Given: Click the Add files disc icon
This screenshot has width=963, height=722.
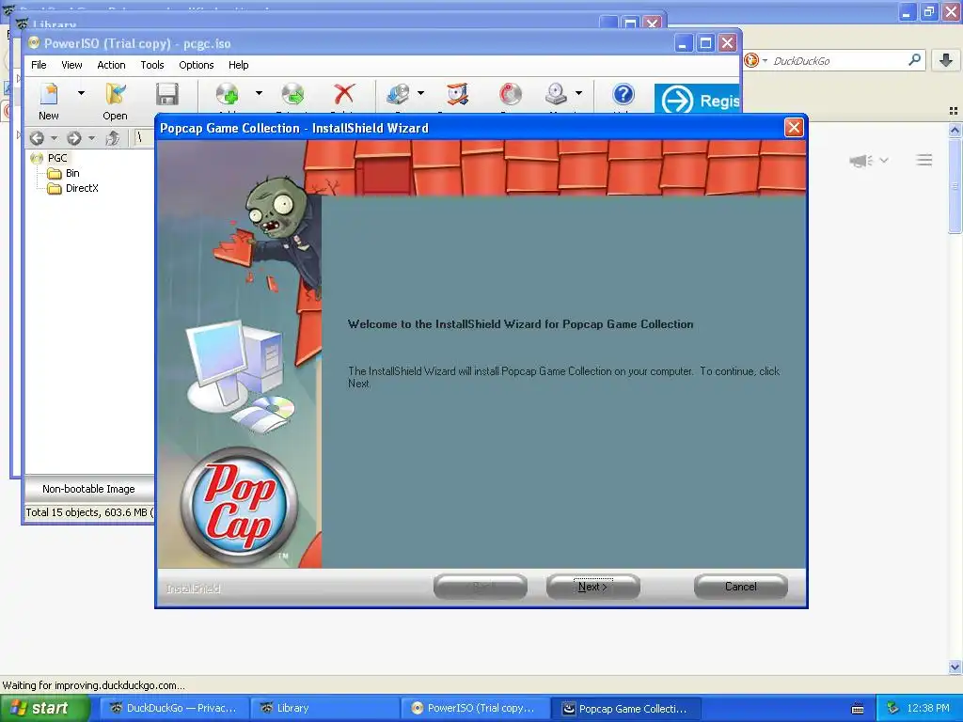Looking at the screenshot, I should (228, 95).
